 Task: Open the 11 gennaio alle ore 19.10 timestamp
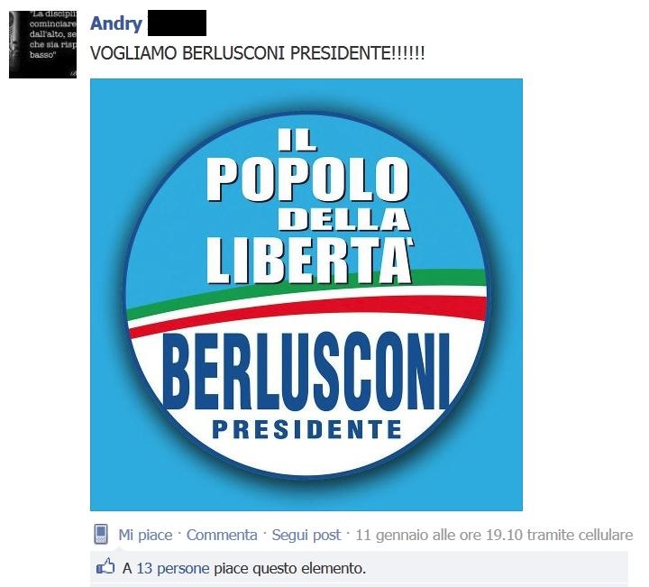(x=439, y=535)
